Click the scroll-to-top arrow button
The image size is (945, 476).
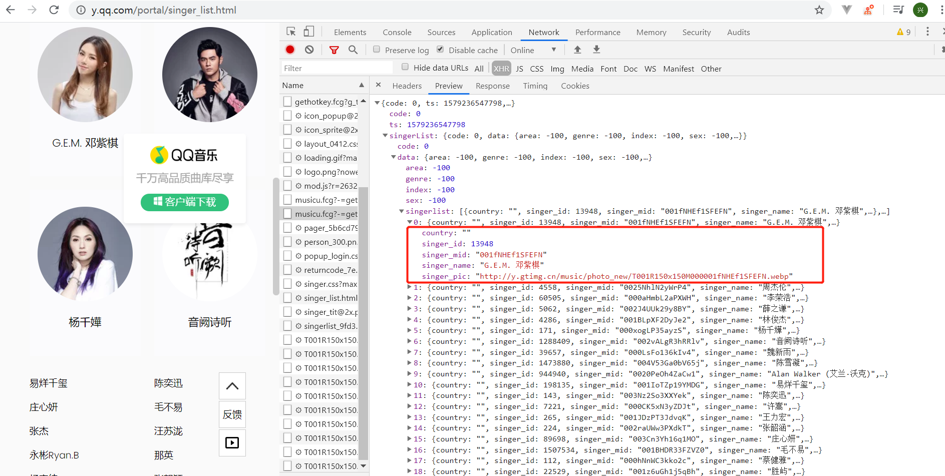[232, 386]
